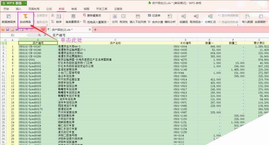
Task: Switch to the 数据 tab
Action: coord(62,9)
